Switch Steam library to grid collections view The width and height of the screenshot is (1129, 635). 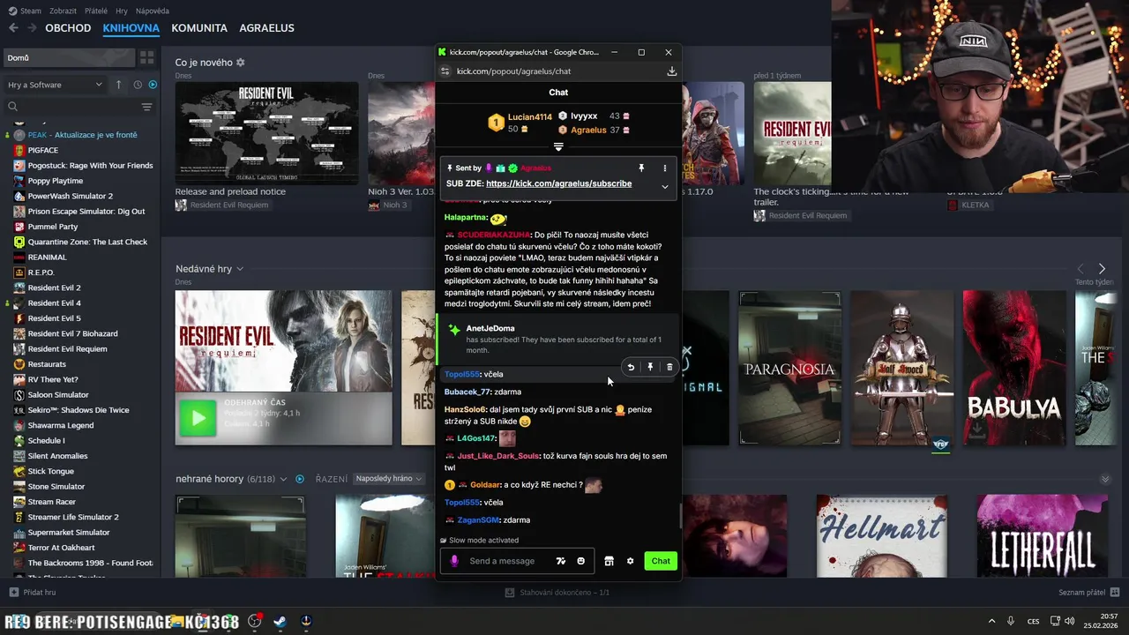pyautogui.click(x=146, y=57)
